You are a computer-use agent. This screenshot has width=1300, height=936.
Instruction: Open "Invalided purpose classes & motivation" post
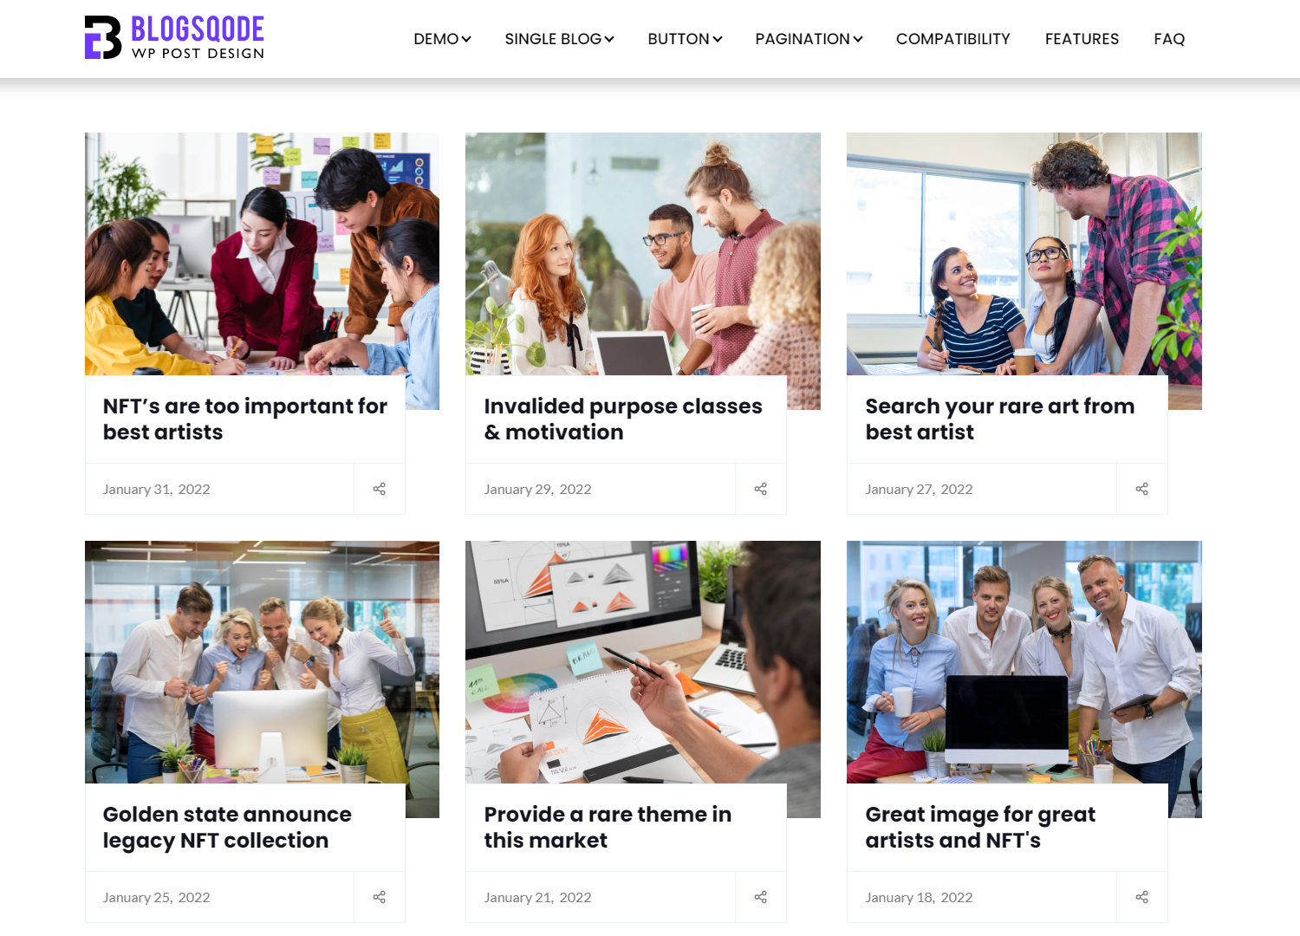point(623,419)
